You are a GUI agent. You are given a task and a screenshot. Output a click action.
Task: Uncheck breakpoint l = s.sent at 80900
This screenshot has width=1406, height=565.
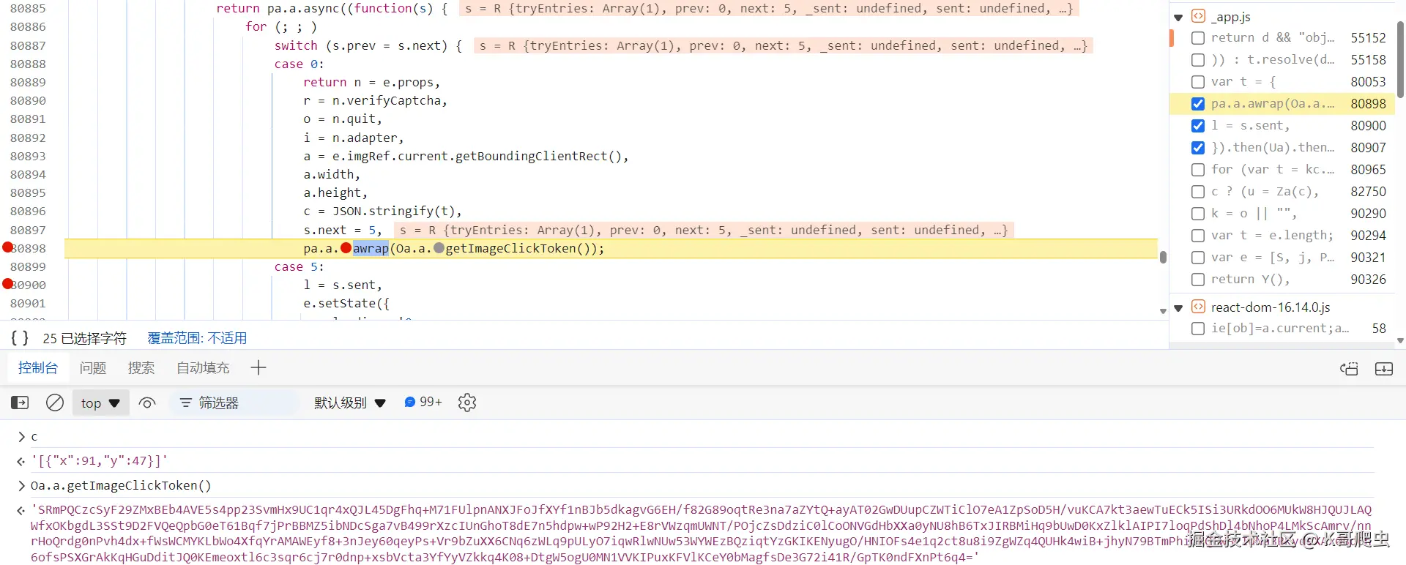[x=1198, y=126]
